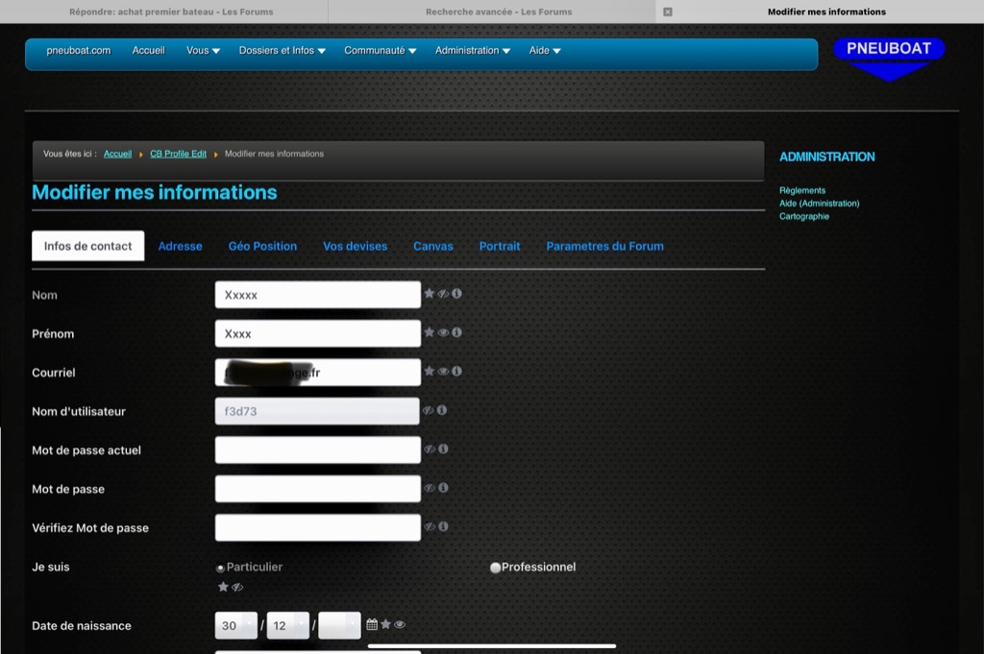Click into the Mot de passe actuel field
Screen dimensions: 984x654
point(317,449)
